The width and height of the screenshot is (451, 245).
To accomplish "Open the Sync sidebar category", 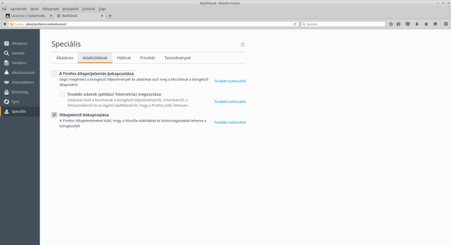I will click(20, 102).
